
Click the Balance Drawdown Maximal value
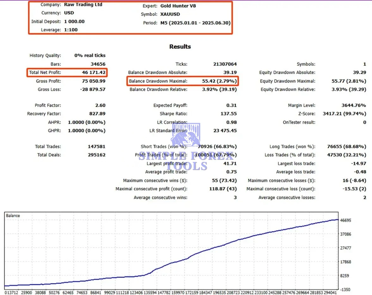point(219,81)
